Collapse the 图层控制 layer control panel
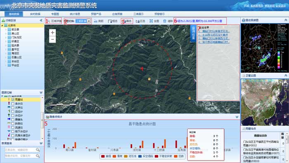289x163 pixels. 41,93
